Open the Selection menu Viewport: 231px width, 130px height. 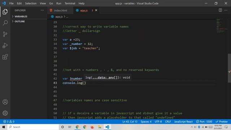click(31, 3)
